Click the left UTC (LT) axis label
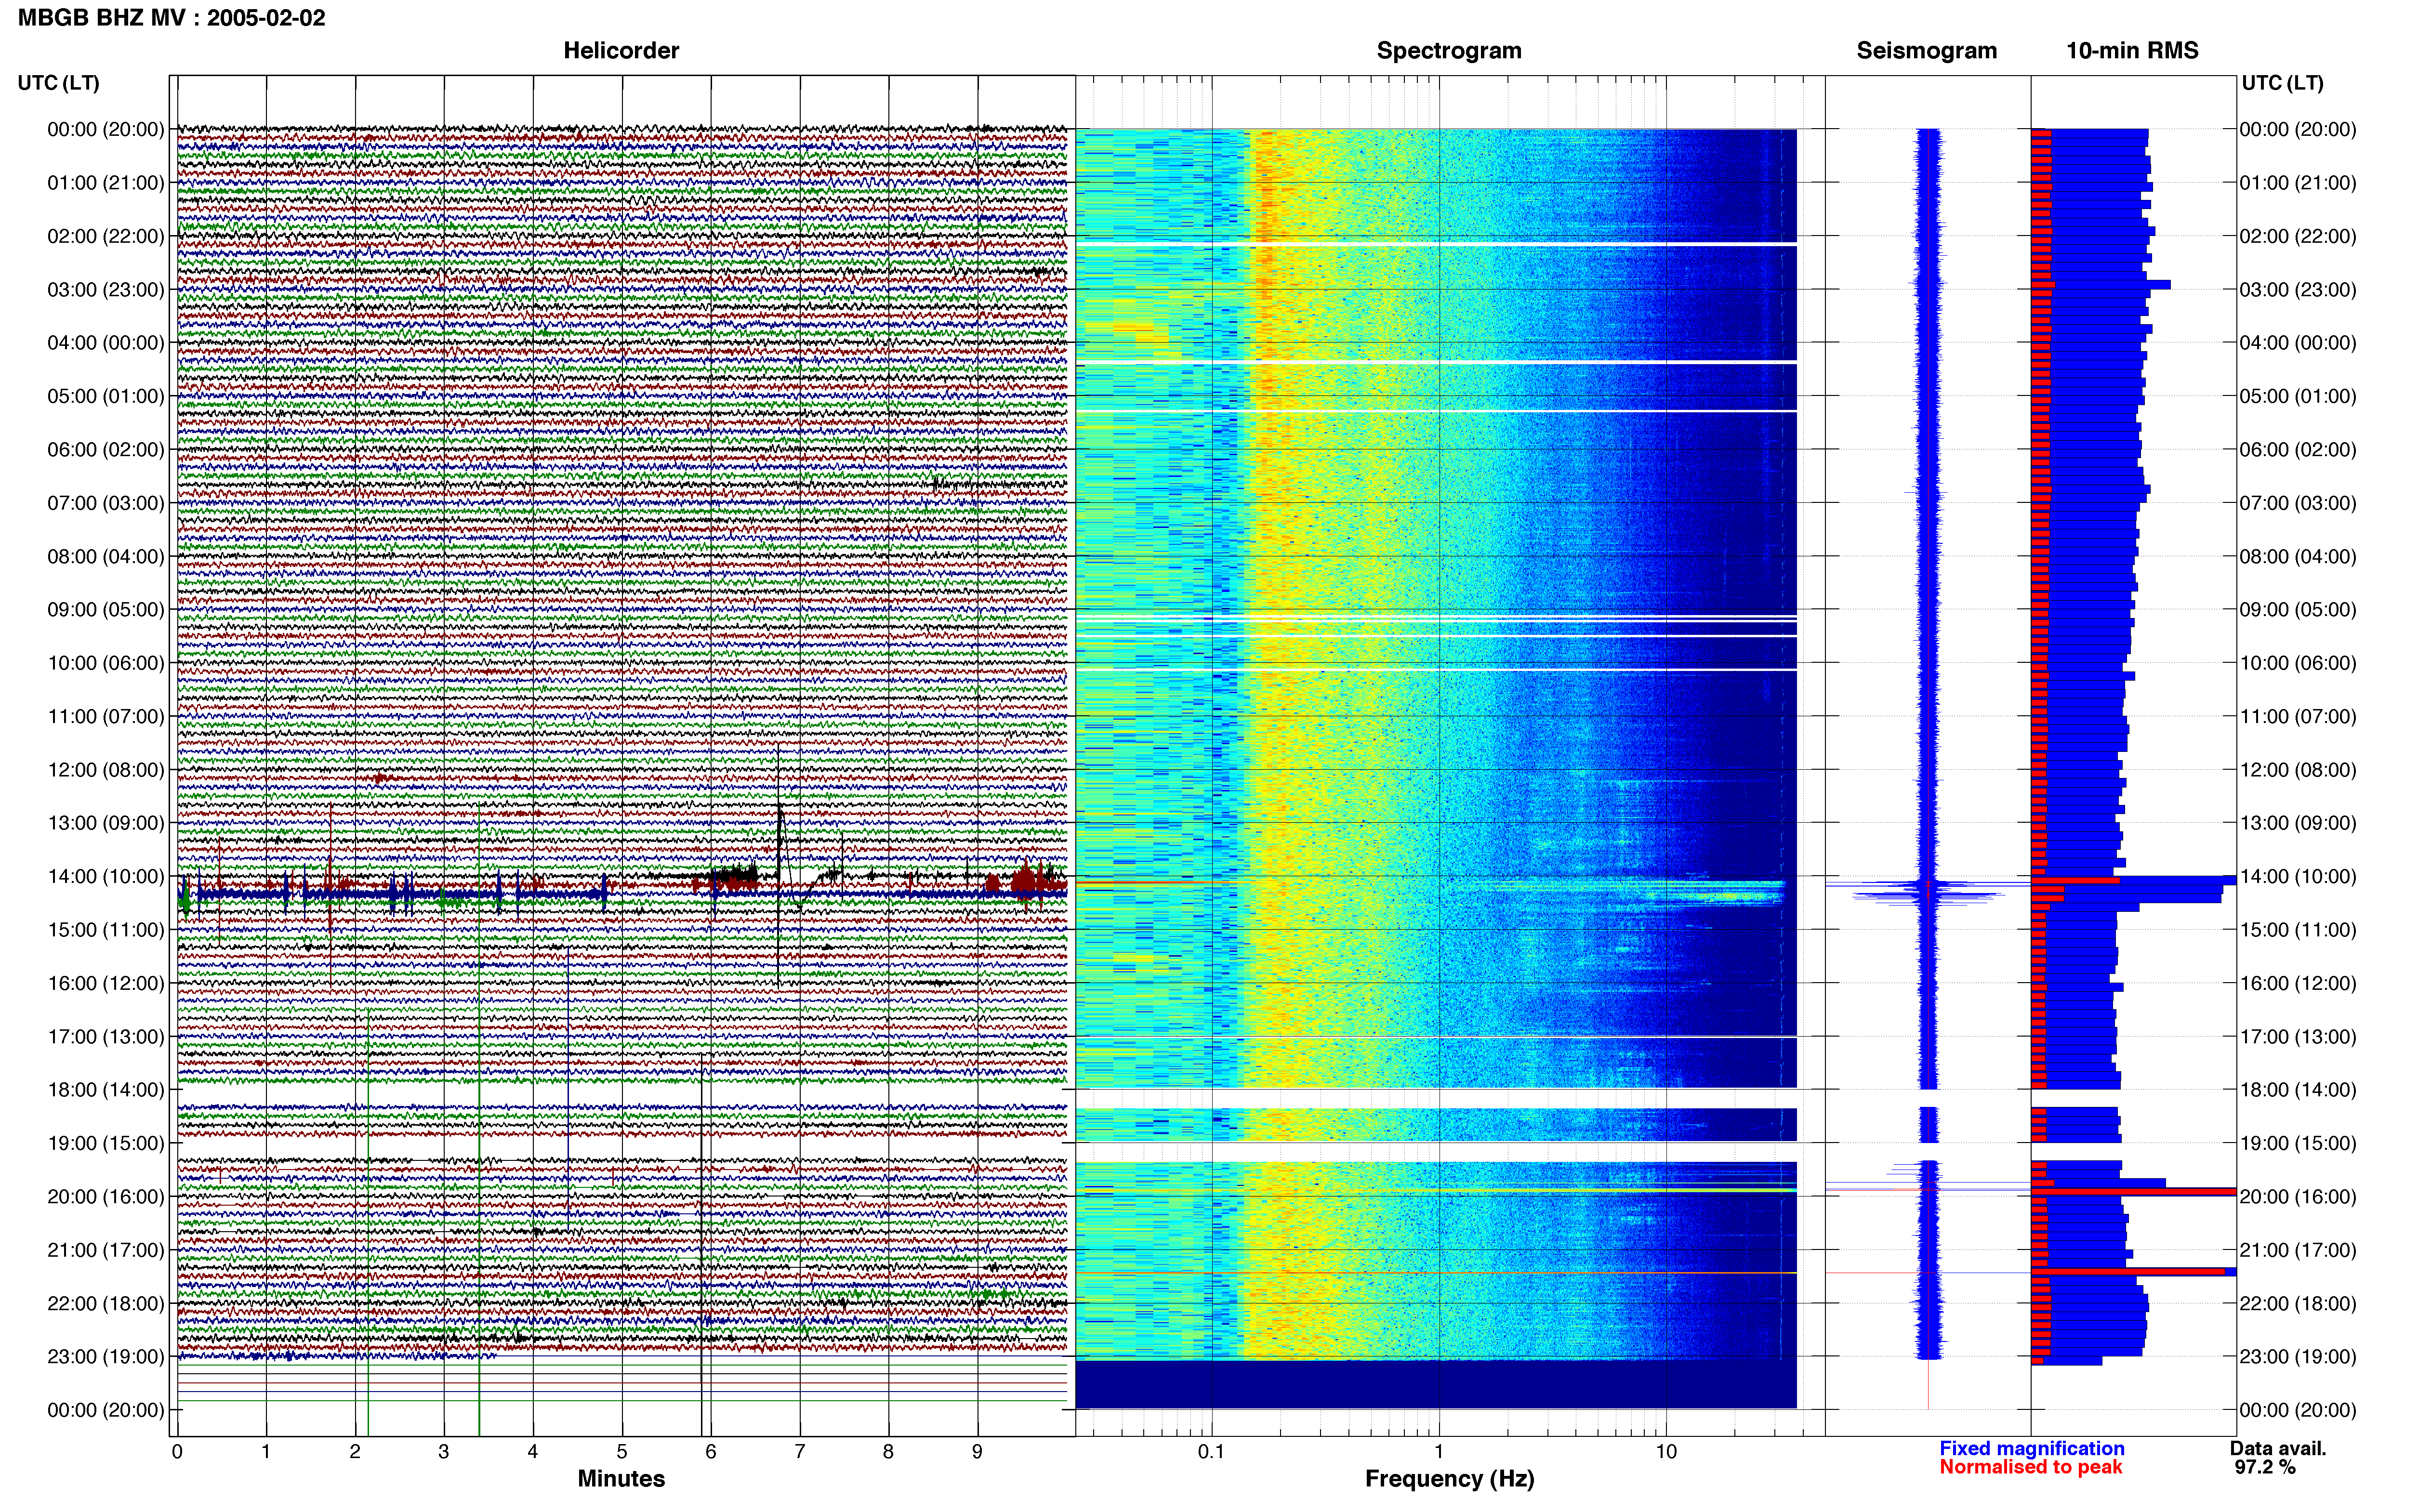 (x=58, y=83)
